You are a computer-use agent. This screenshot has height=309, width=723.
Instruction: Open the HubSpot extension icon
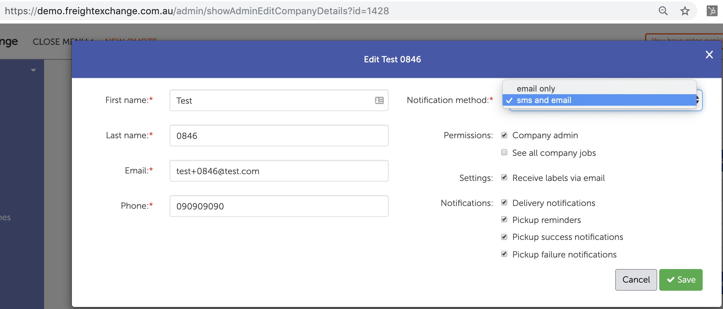(x=712, y=11)
